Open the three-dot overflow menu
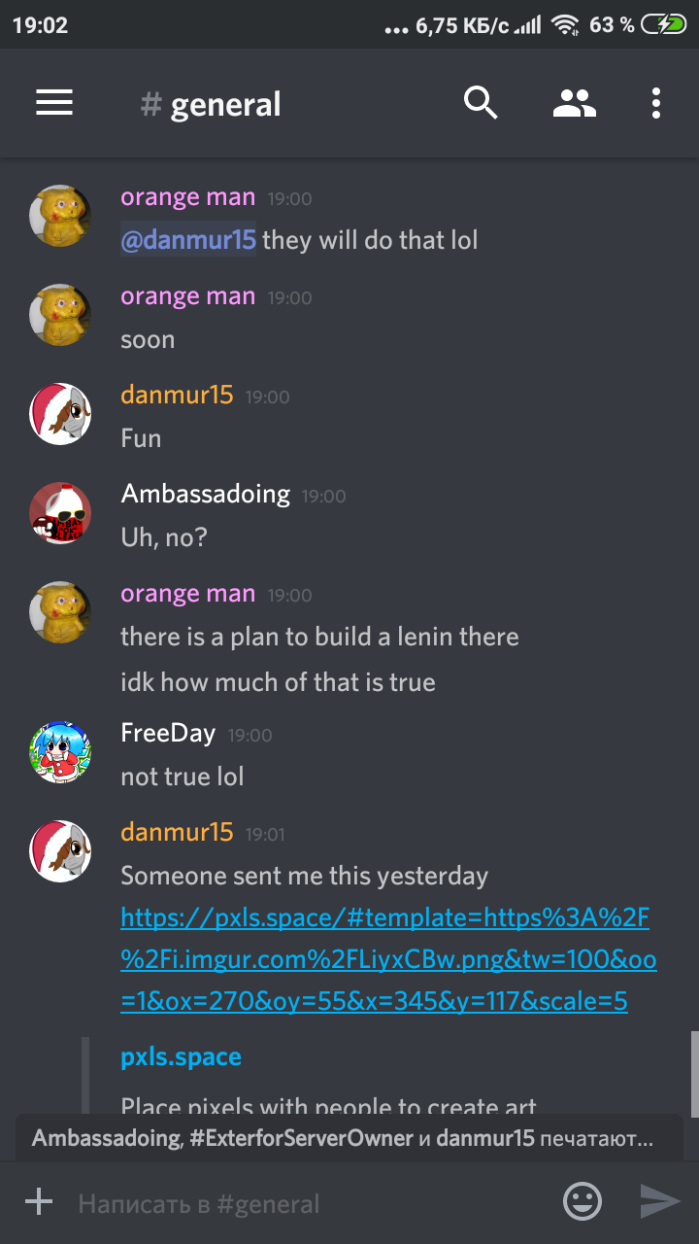699x1244 pixels. pyautogui.click(x=657, y=103)
